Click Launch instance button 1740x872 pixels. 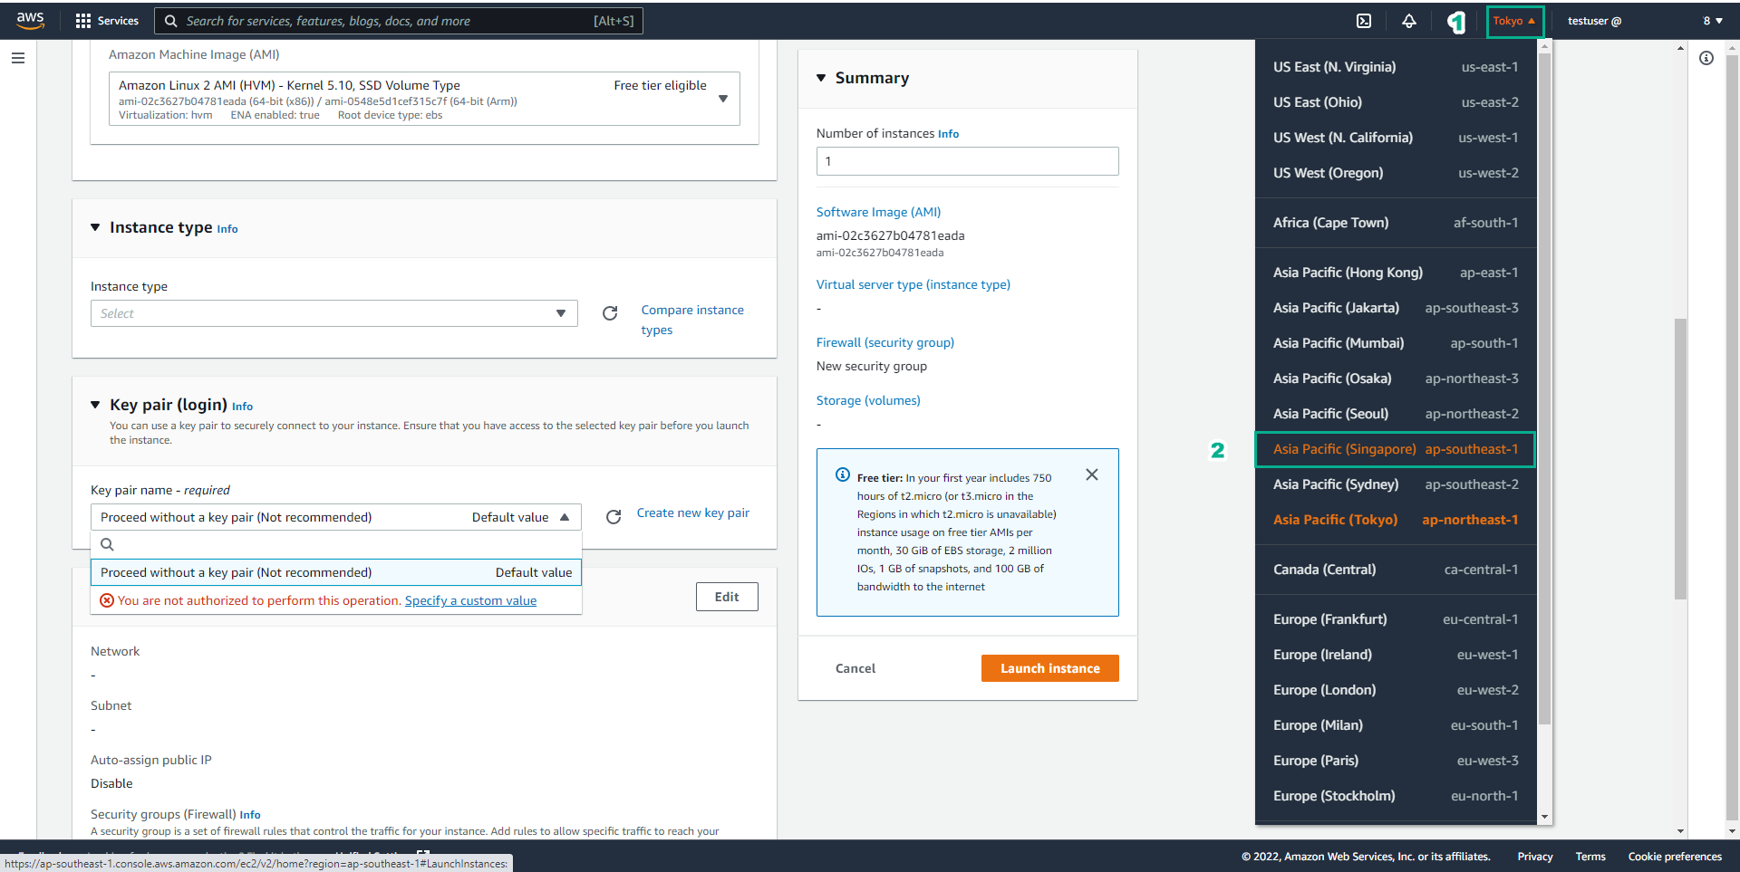1050,668
